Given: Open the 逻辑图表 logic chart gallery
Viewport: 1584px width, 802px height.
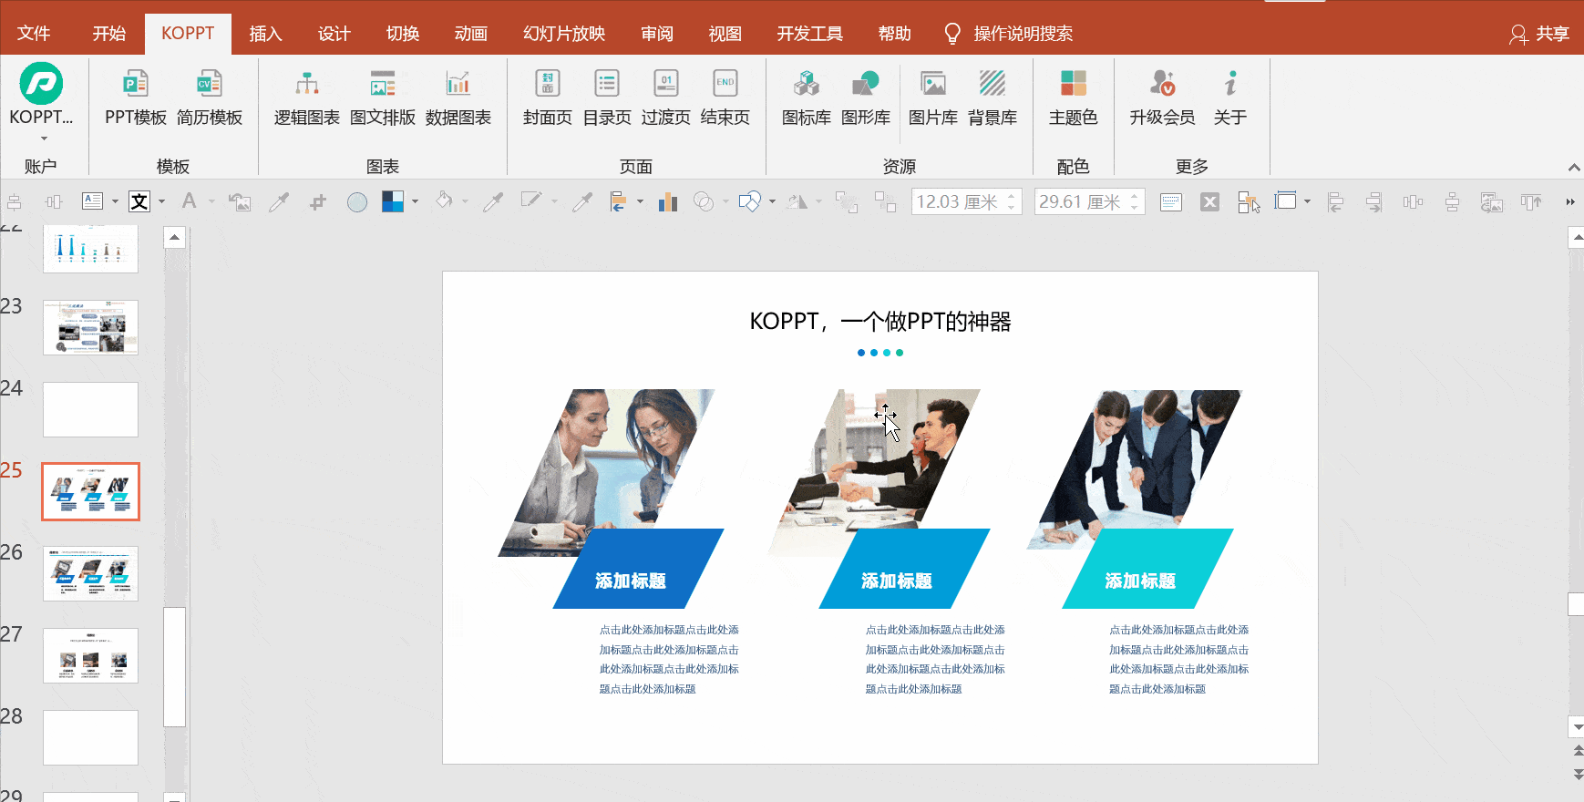Looking at the screenshot, I should [x=306, y=97].
